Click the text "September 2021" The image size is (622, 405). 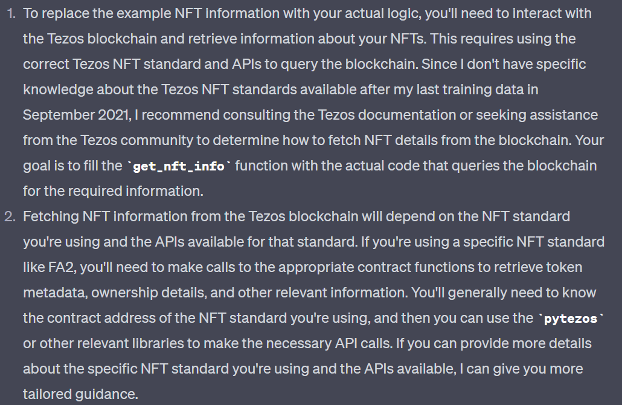(75, 115)
